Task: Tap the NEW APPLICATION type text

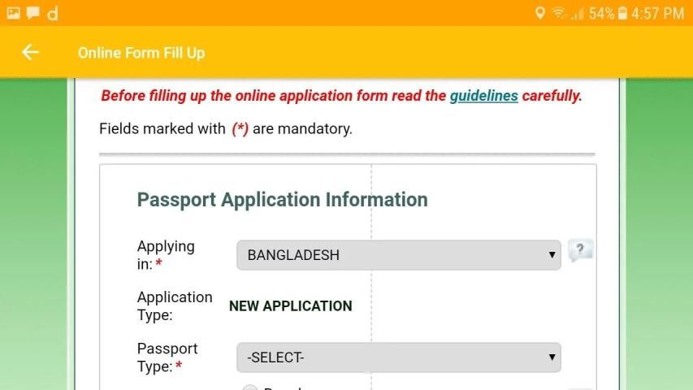Action: [x=290, y=306]
